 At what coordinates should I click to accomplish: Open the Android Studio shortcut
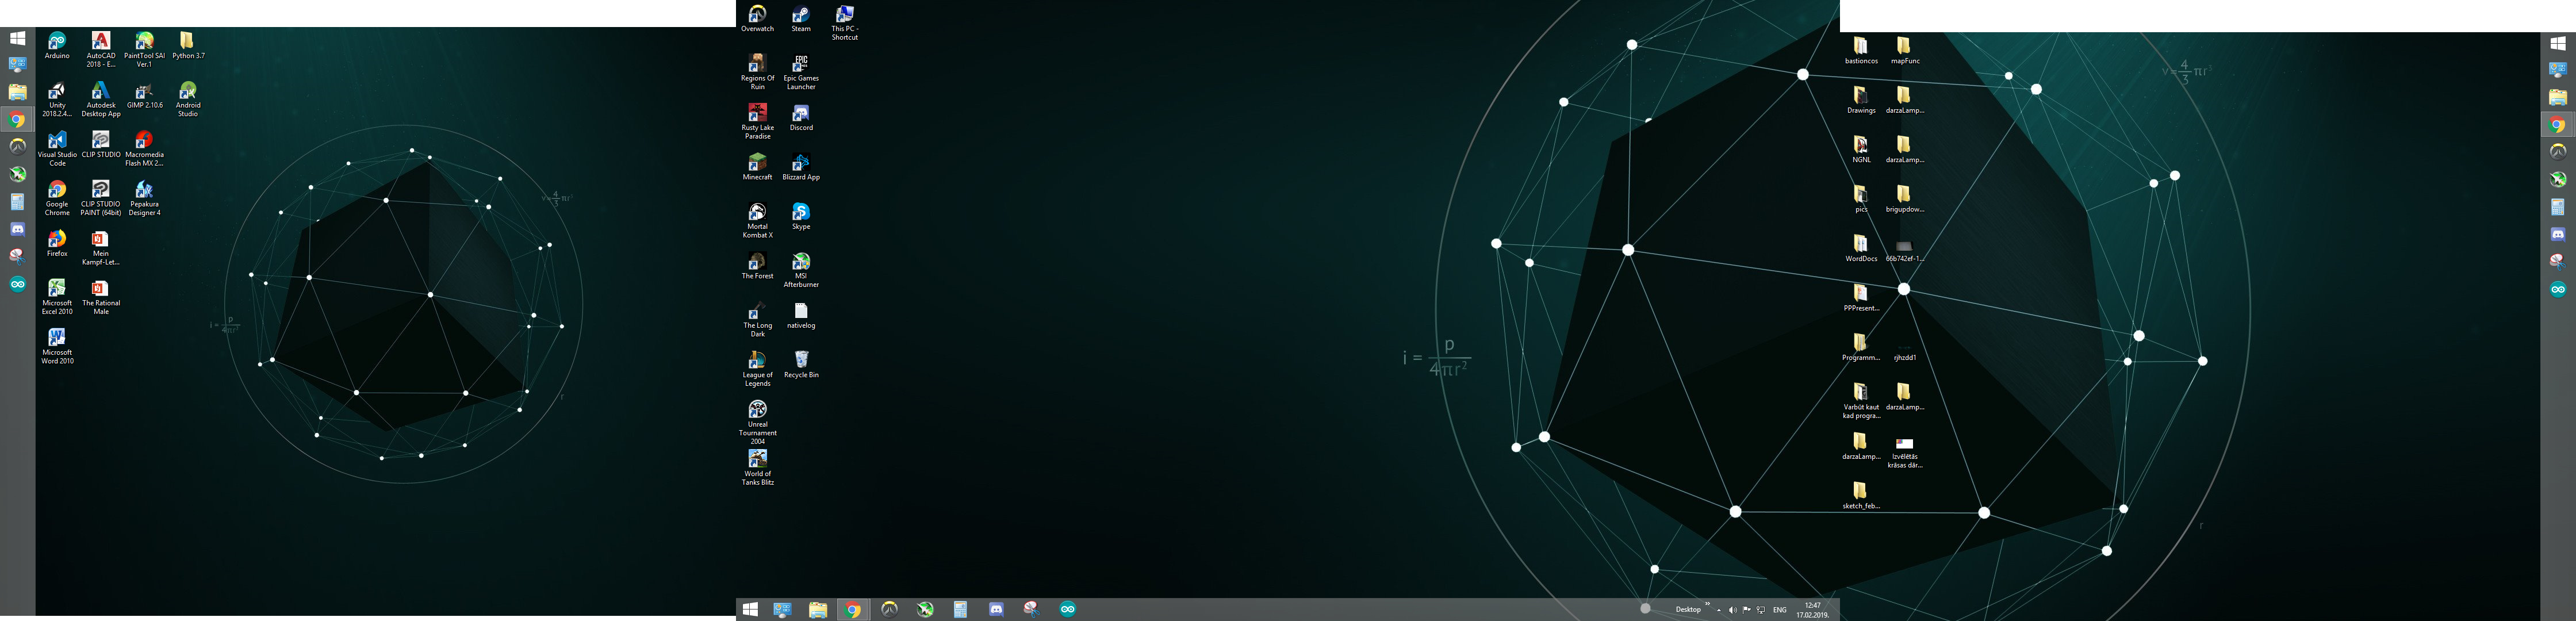click(x=188, y=99)
